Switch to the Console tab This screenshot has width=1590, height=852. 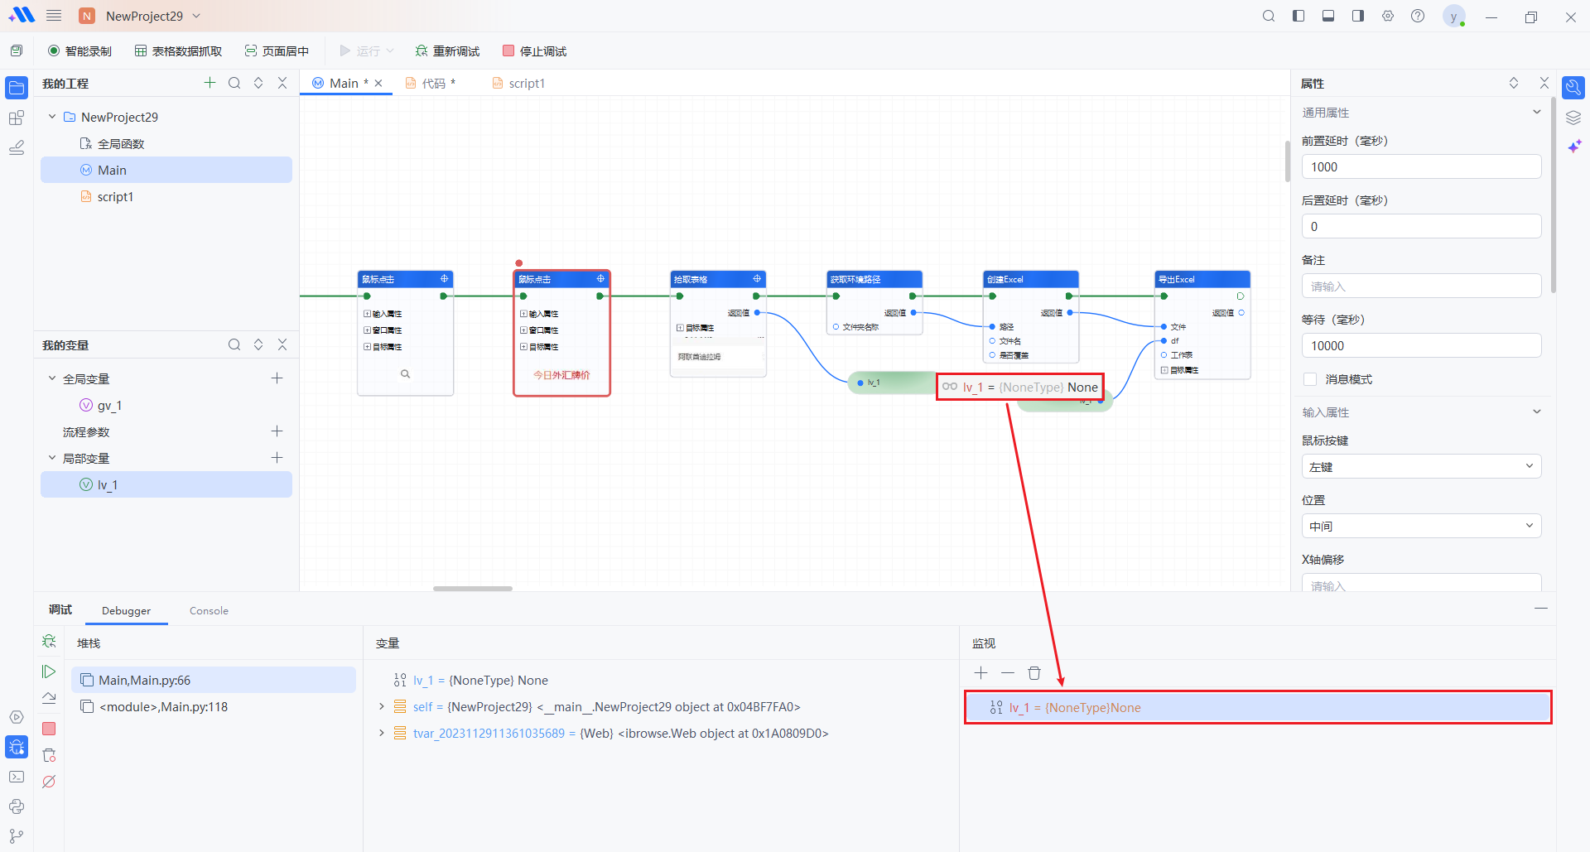209,611
